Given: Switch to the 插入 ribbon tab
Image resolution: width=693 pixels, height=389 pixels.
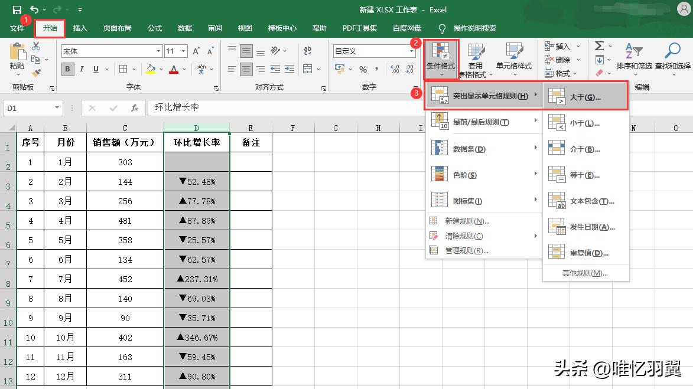Looking at the screenshot, I should click(80, 27).
